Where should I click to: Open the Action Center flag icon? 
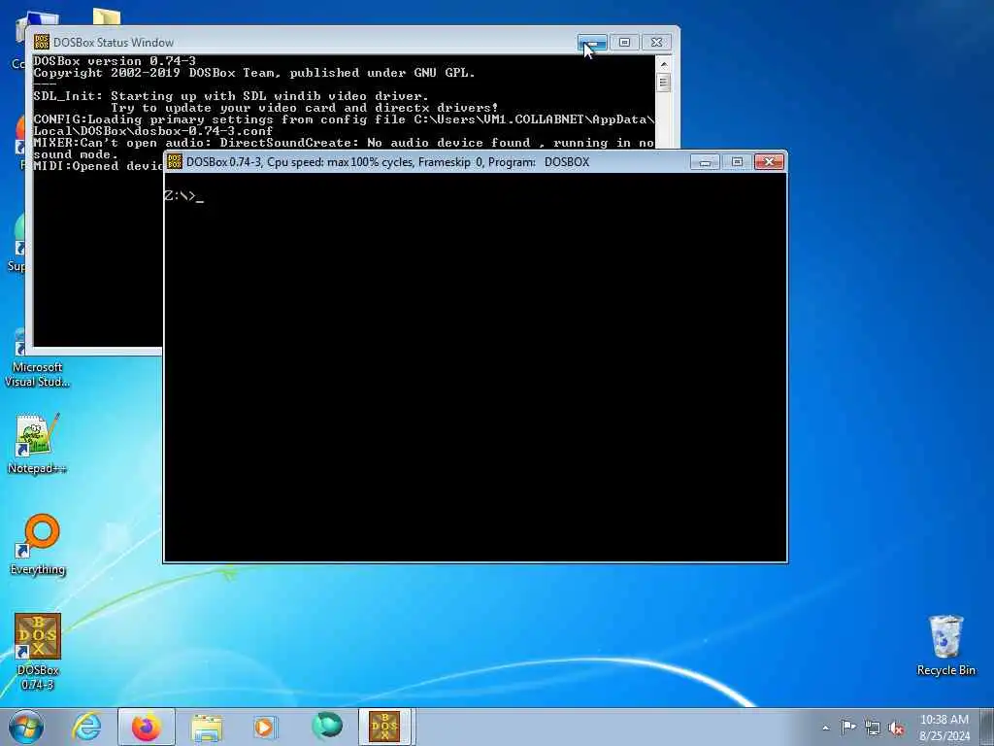[848, 727]
